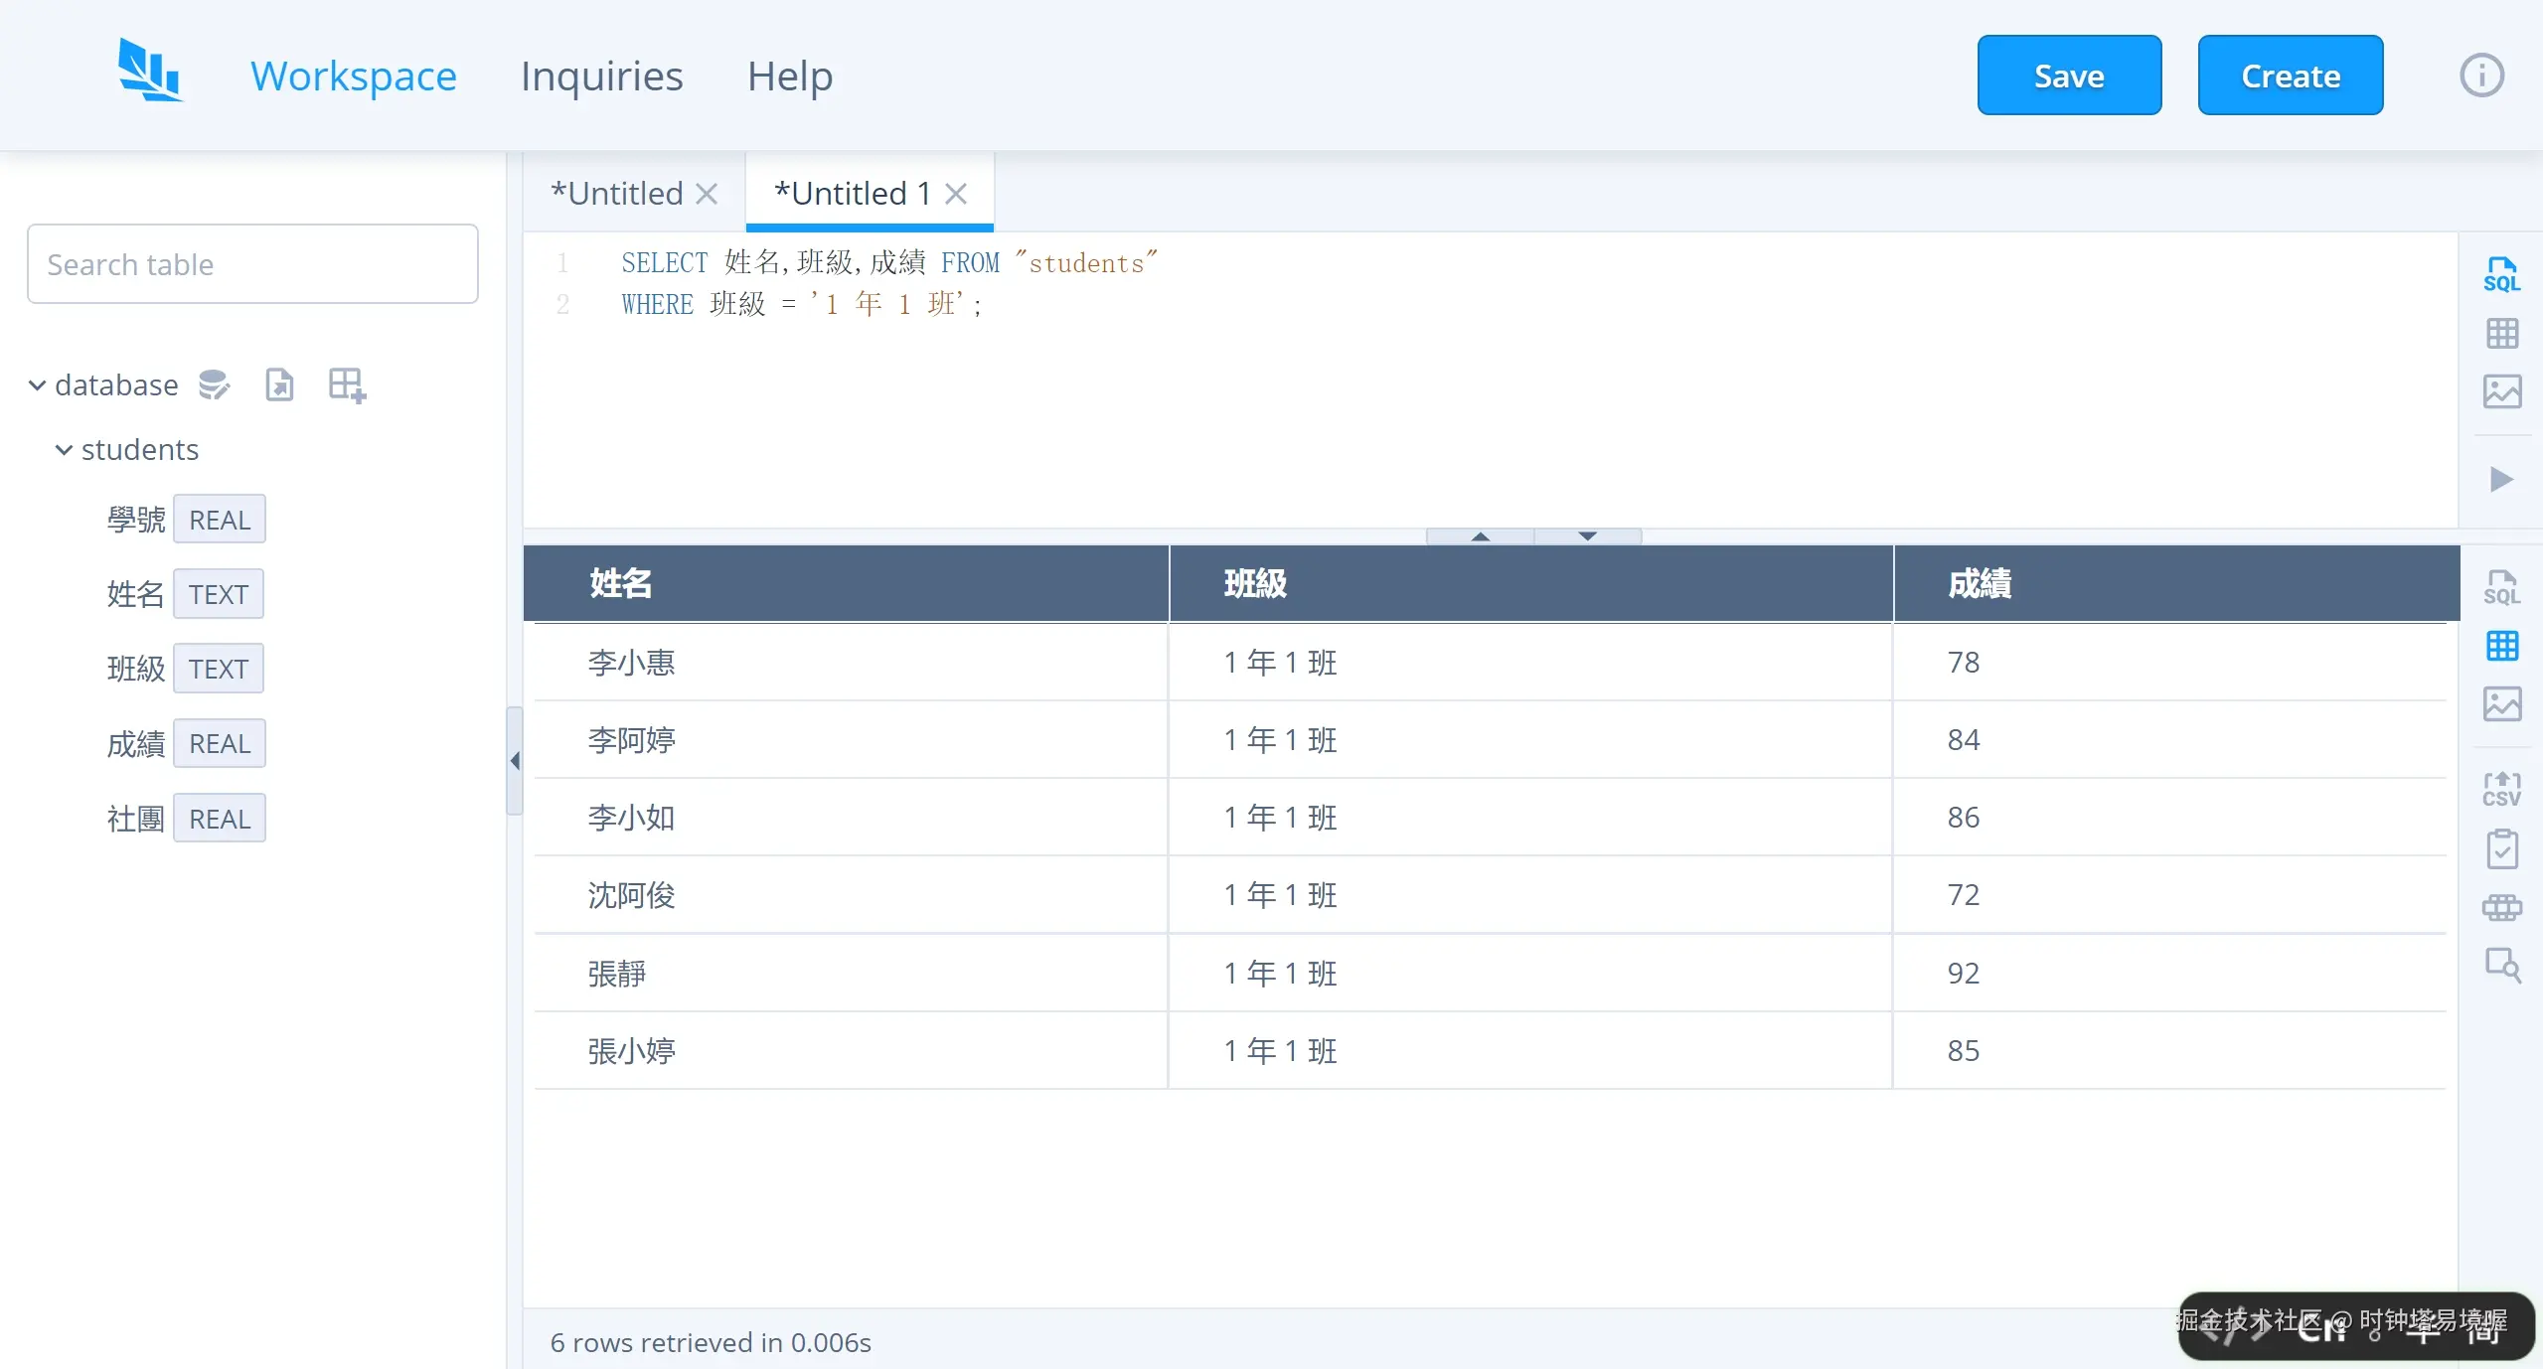
Task: Open the results search magnifier icon
Action: coord(2503,965)
